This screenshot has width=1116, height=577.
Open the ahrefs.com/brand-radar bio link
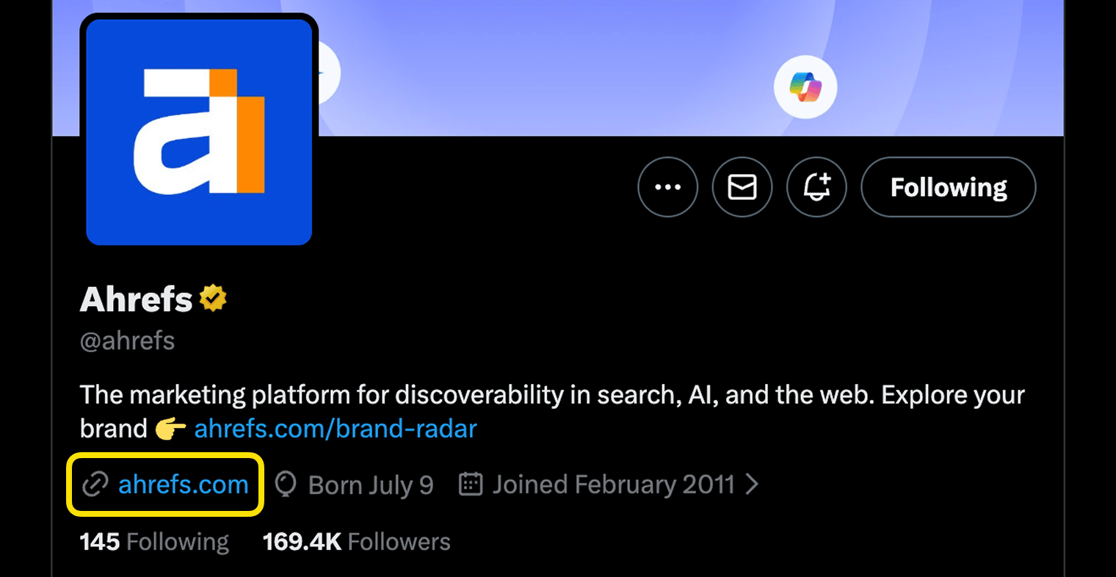tap(335, 428)
